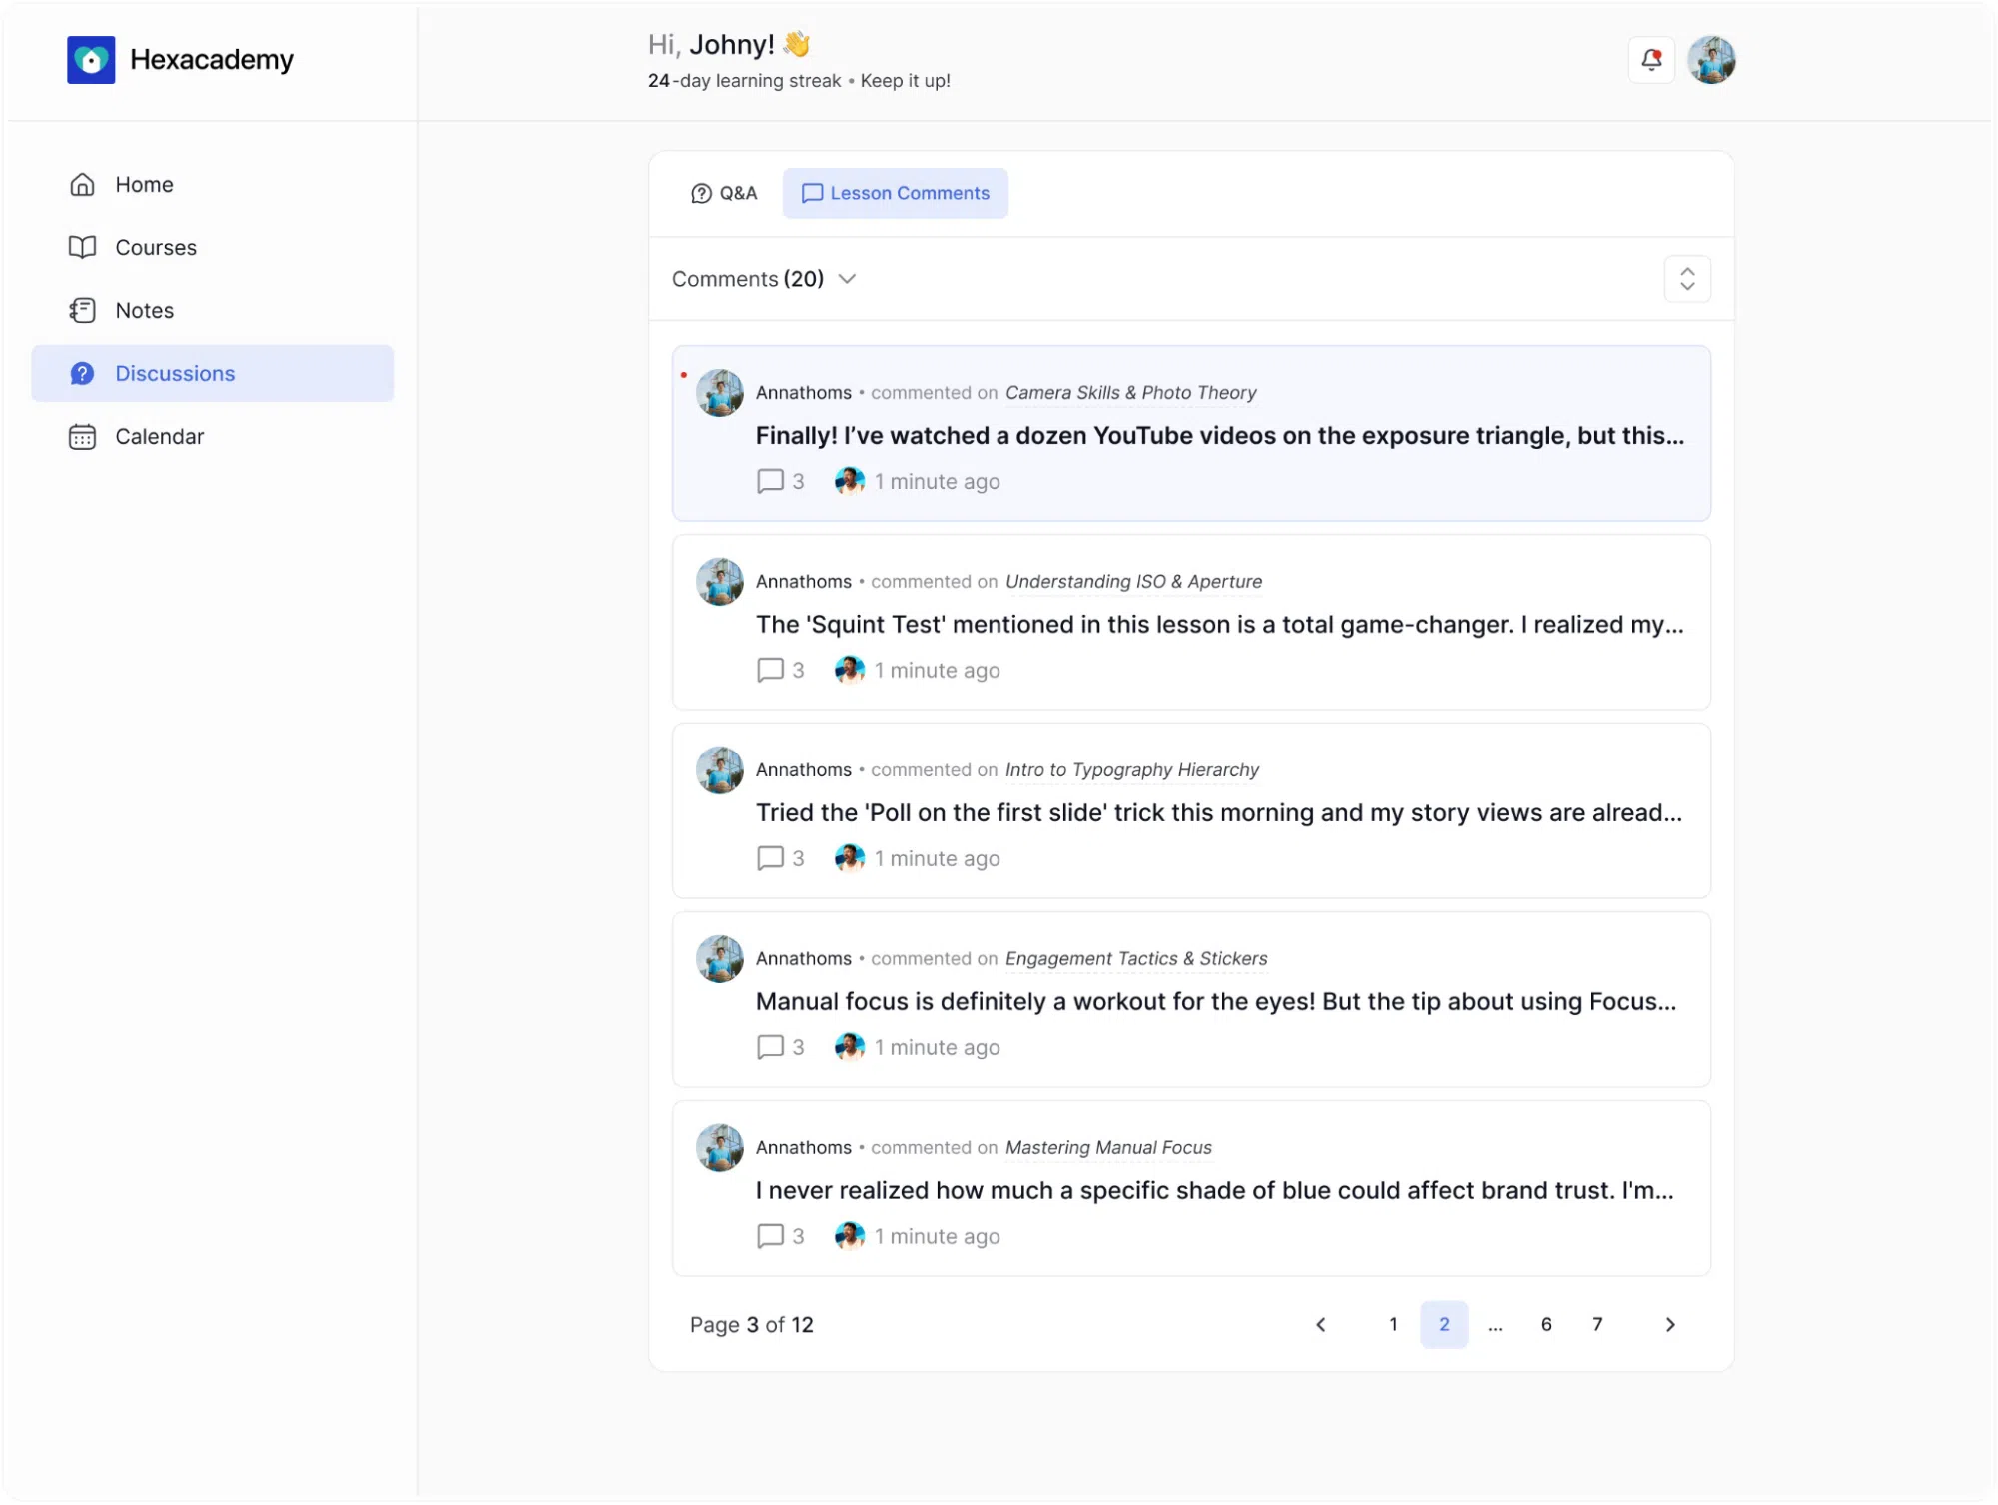Go to page 6
The image size is (1998, 1505).
(x=1546, y=1326)
